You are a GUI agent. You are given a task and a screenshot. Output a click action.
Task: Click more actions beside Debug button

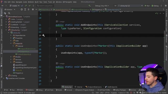(161, 6)
